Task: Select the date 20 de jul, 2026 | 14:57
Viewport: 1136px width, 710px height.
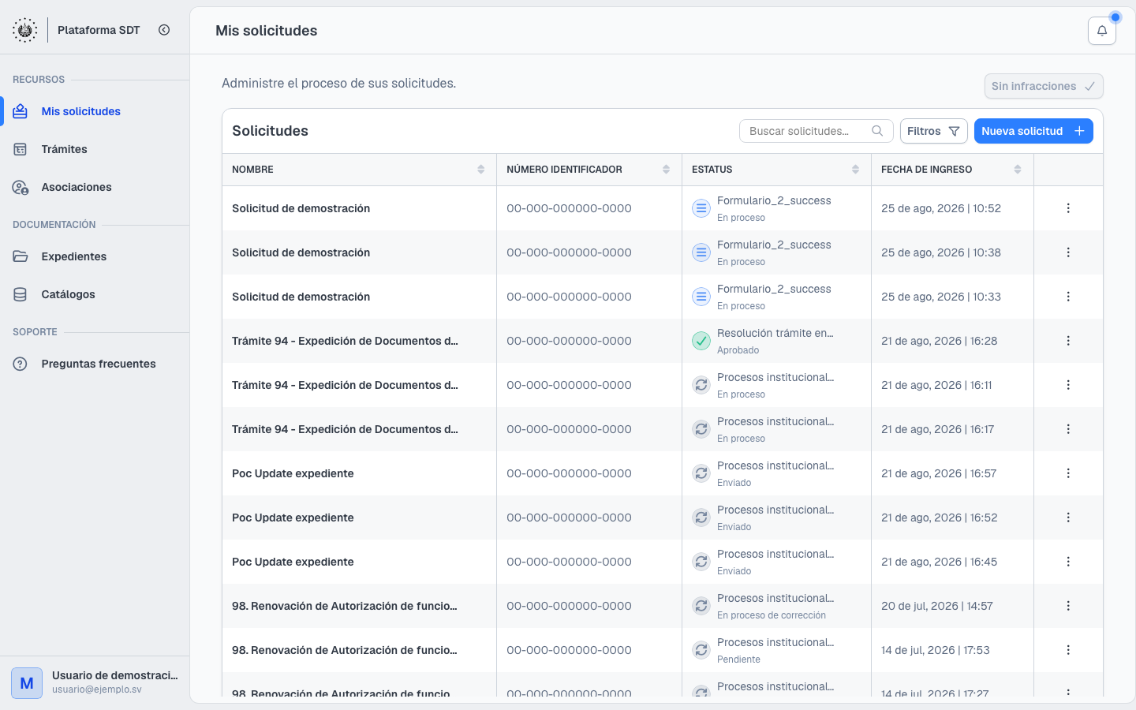Action: 937,606
